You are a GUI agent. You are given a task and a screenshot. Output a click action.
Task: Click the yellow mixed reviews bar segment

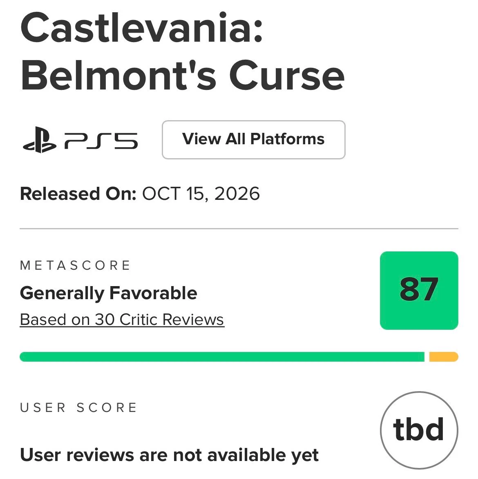[x=444, y=357]
